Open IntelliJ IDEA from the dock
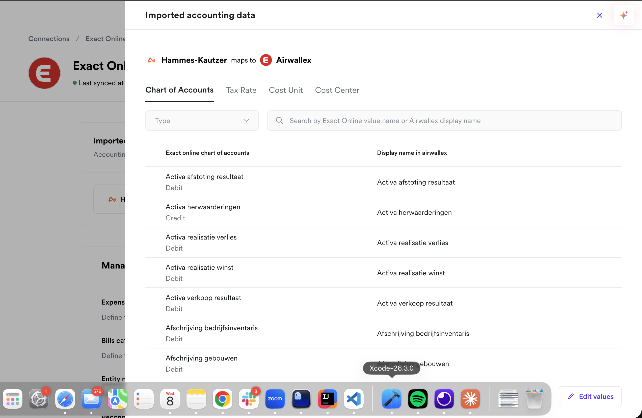 pos(327,398)
